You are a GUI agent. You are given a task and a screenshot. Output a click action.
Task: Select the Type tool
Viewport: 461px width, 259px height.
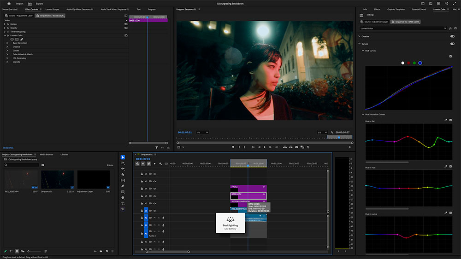click(x=123, y=203)
